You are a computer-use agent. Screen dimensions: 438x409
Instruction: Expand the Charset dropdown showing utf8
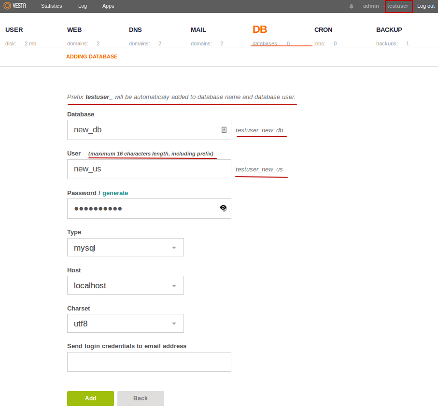(125, 324)
